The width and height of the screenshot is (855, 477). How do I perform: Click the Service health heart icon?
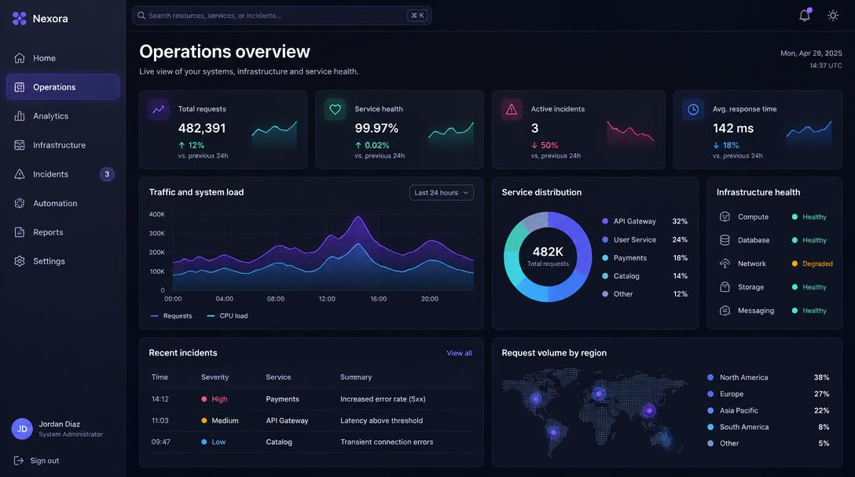click(x=335, y=110)
